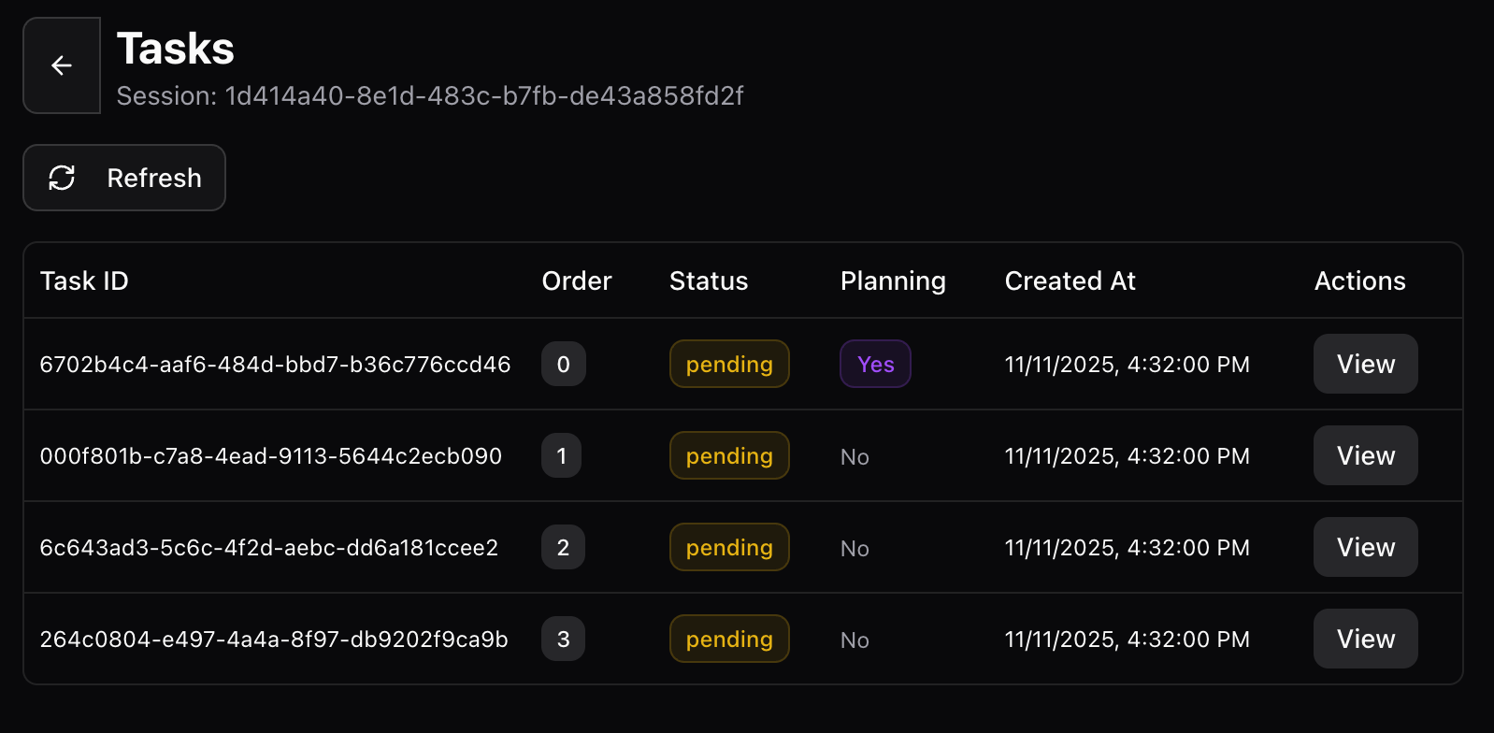Image resolution: width=1494 pixels, height=733 pixels.
Task: Select the order badge showing 3
Action: click(563, 639)
